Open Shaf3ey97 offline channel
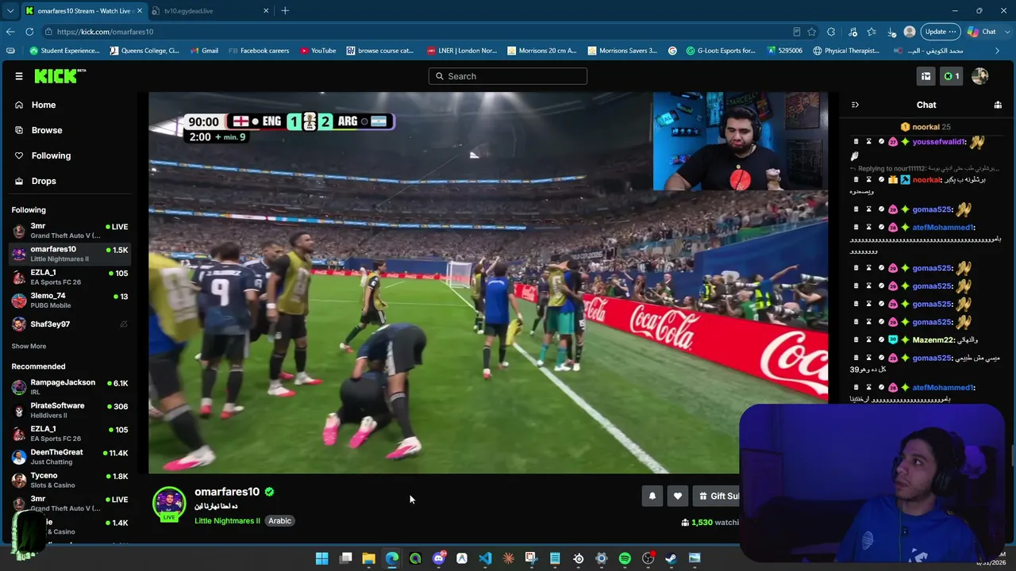The image size is (1016, 571). [x=70, y=324]
